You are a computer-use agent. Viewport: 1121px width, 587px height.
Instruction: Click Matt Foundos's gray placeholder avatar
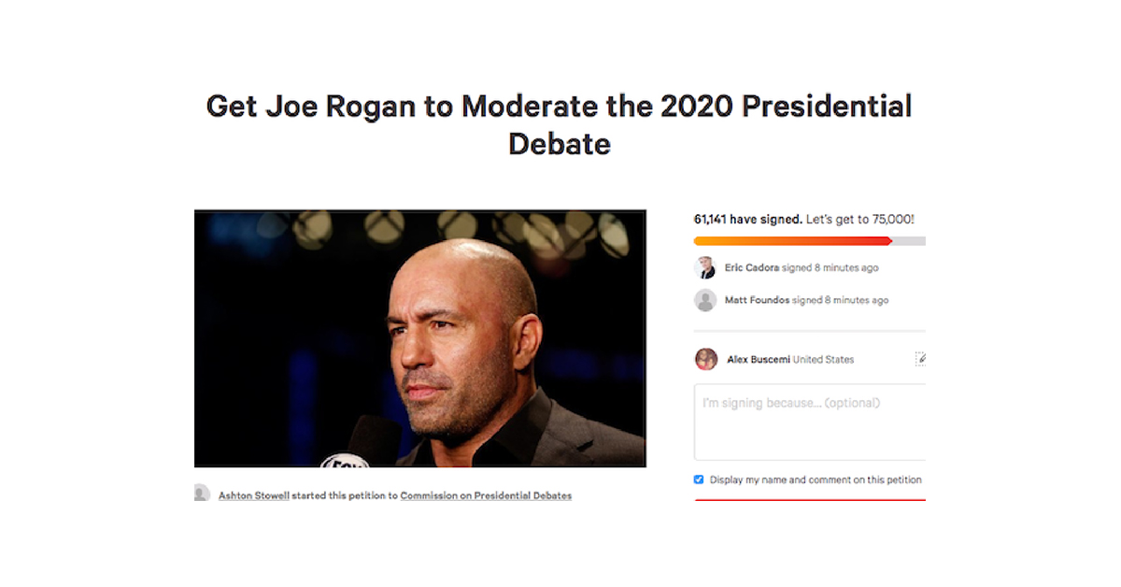pyautogui.click(x=705, y=300)
